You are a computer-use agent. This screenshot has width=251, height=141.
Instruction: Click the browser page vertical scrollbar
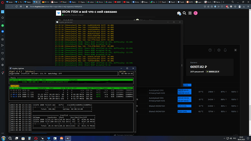click(250, 72)
